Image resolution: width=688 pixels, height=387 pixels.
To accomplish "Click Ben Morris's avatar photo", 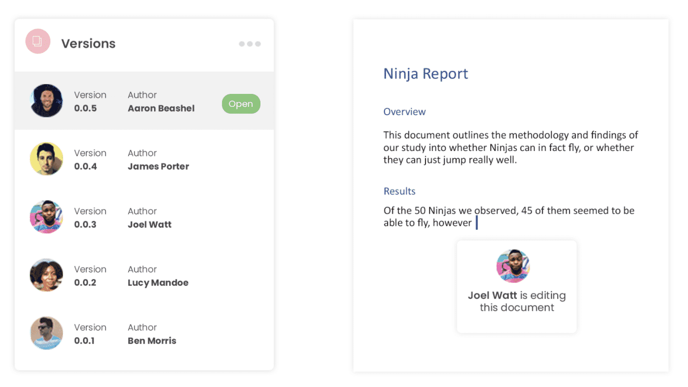I will click(47, 333).
